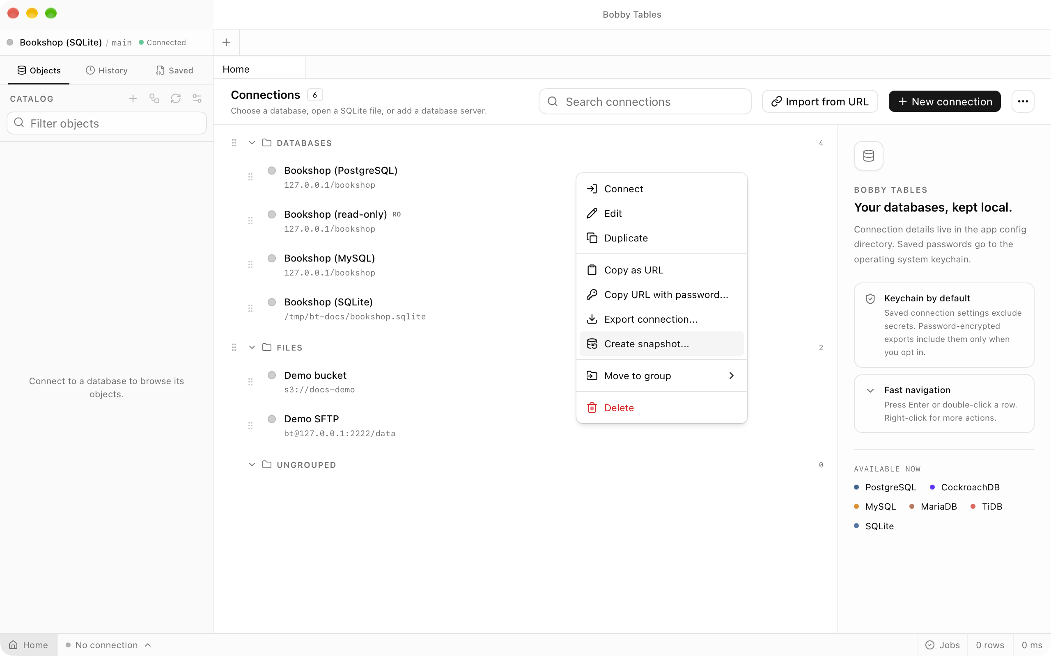Viewport: 1051px width, 656px height.
Task: Click the database icon in info panel
Action: tap(869, 156)
